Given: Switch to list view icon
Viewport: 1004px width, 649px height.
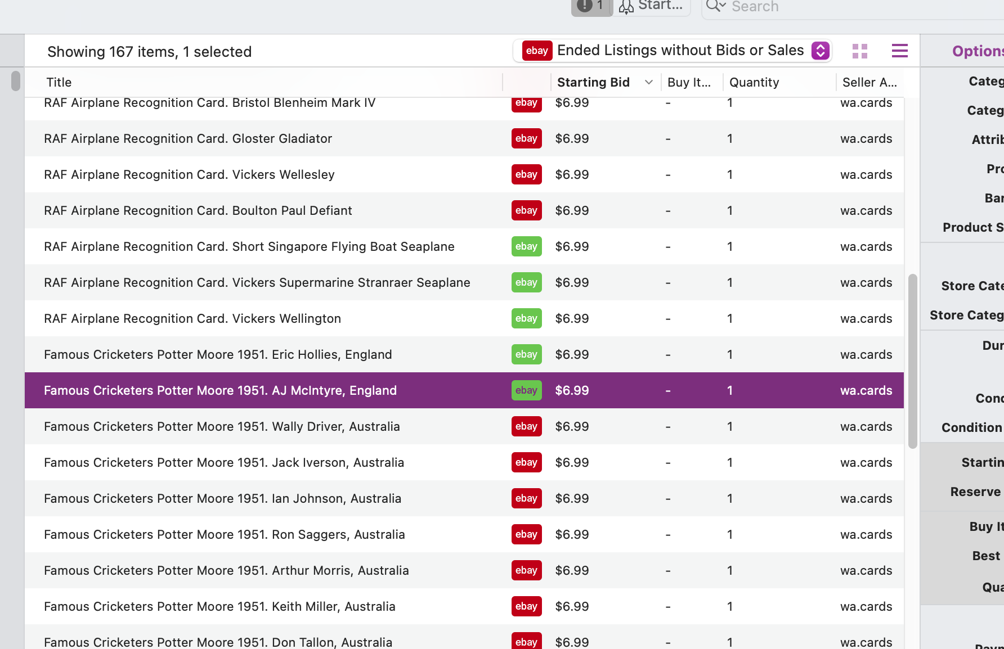Looking at the screenshot, I should pos(899,51).
